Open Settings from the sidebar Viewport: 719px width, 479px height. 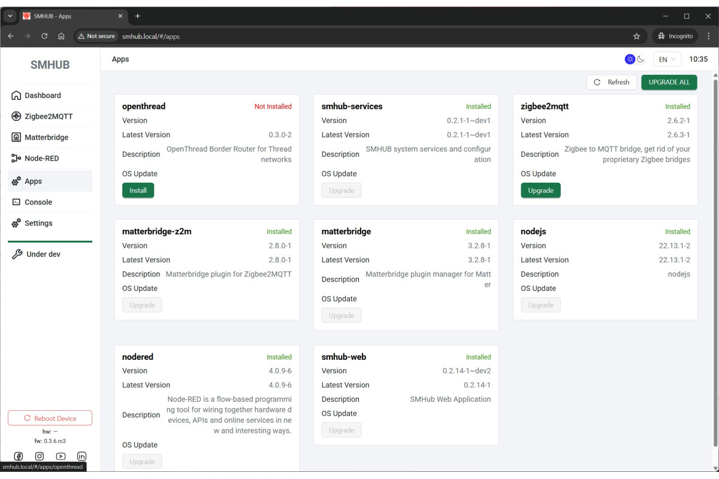point(38,223)
